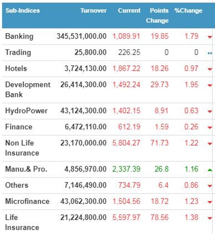Click the red down arrow for Life Insurance
The image size is (215, 234).
pyautogui.click(x=210, y=218)
